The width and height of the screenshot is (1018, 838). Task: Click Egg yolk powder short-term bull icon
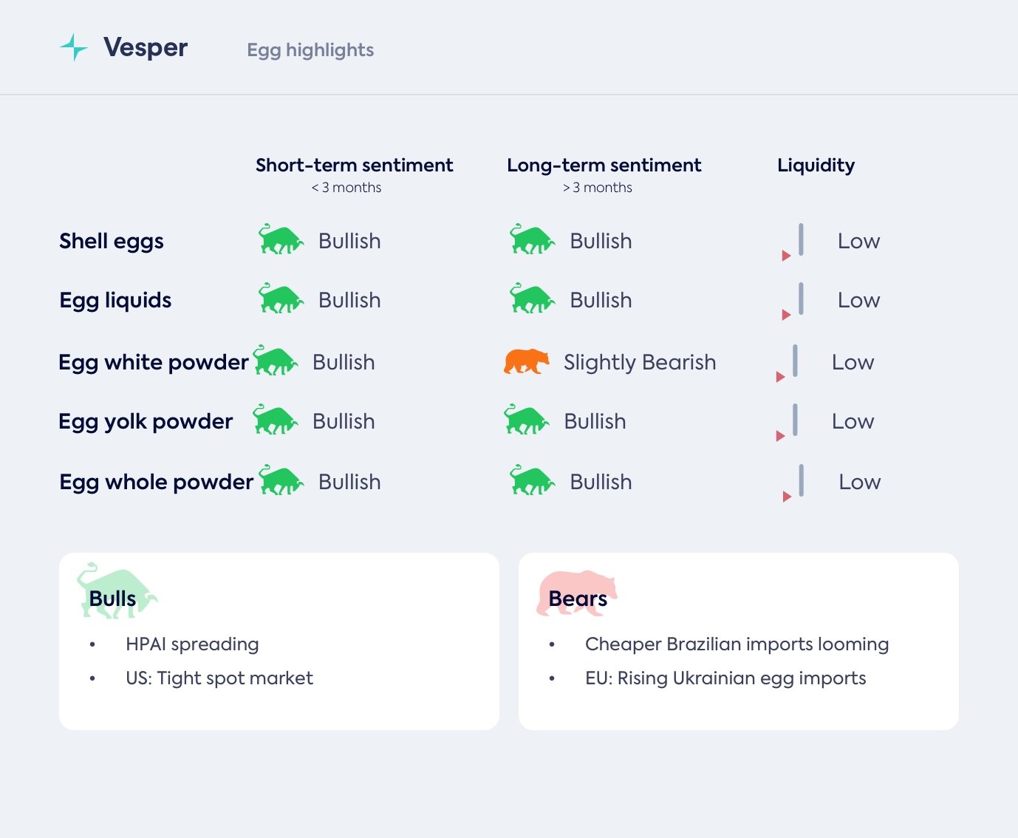point(274,420)
